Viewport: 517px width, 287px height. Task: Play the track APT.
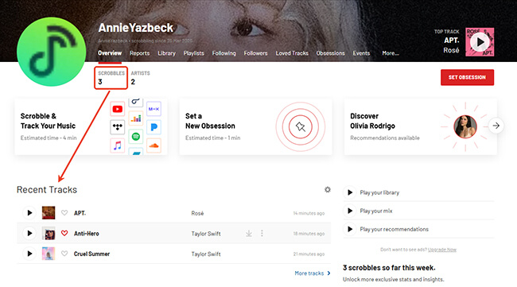pyautogui.click(x=29, y=213)
